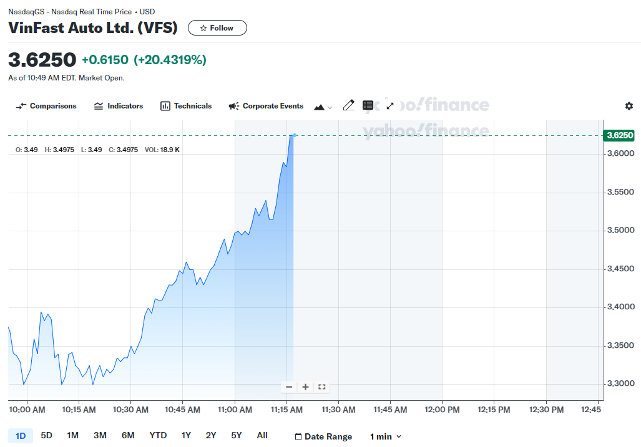
Task: Choose the All time range
Action: click(x=262, y=436)
